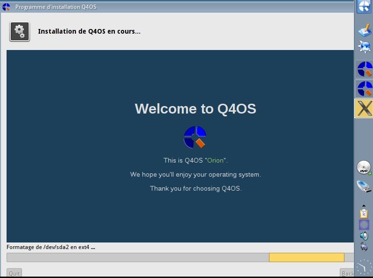
Task: Click the gears installation icon in header
Action: (x=20, y=31)
